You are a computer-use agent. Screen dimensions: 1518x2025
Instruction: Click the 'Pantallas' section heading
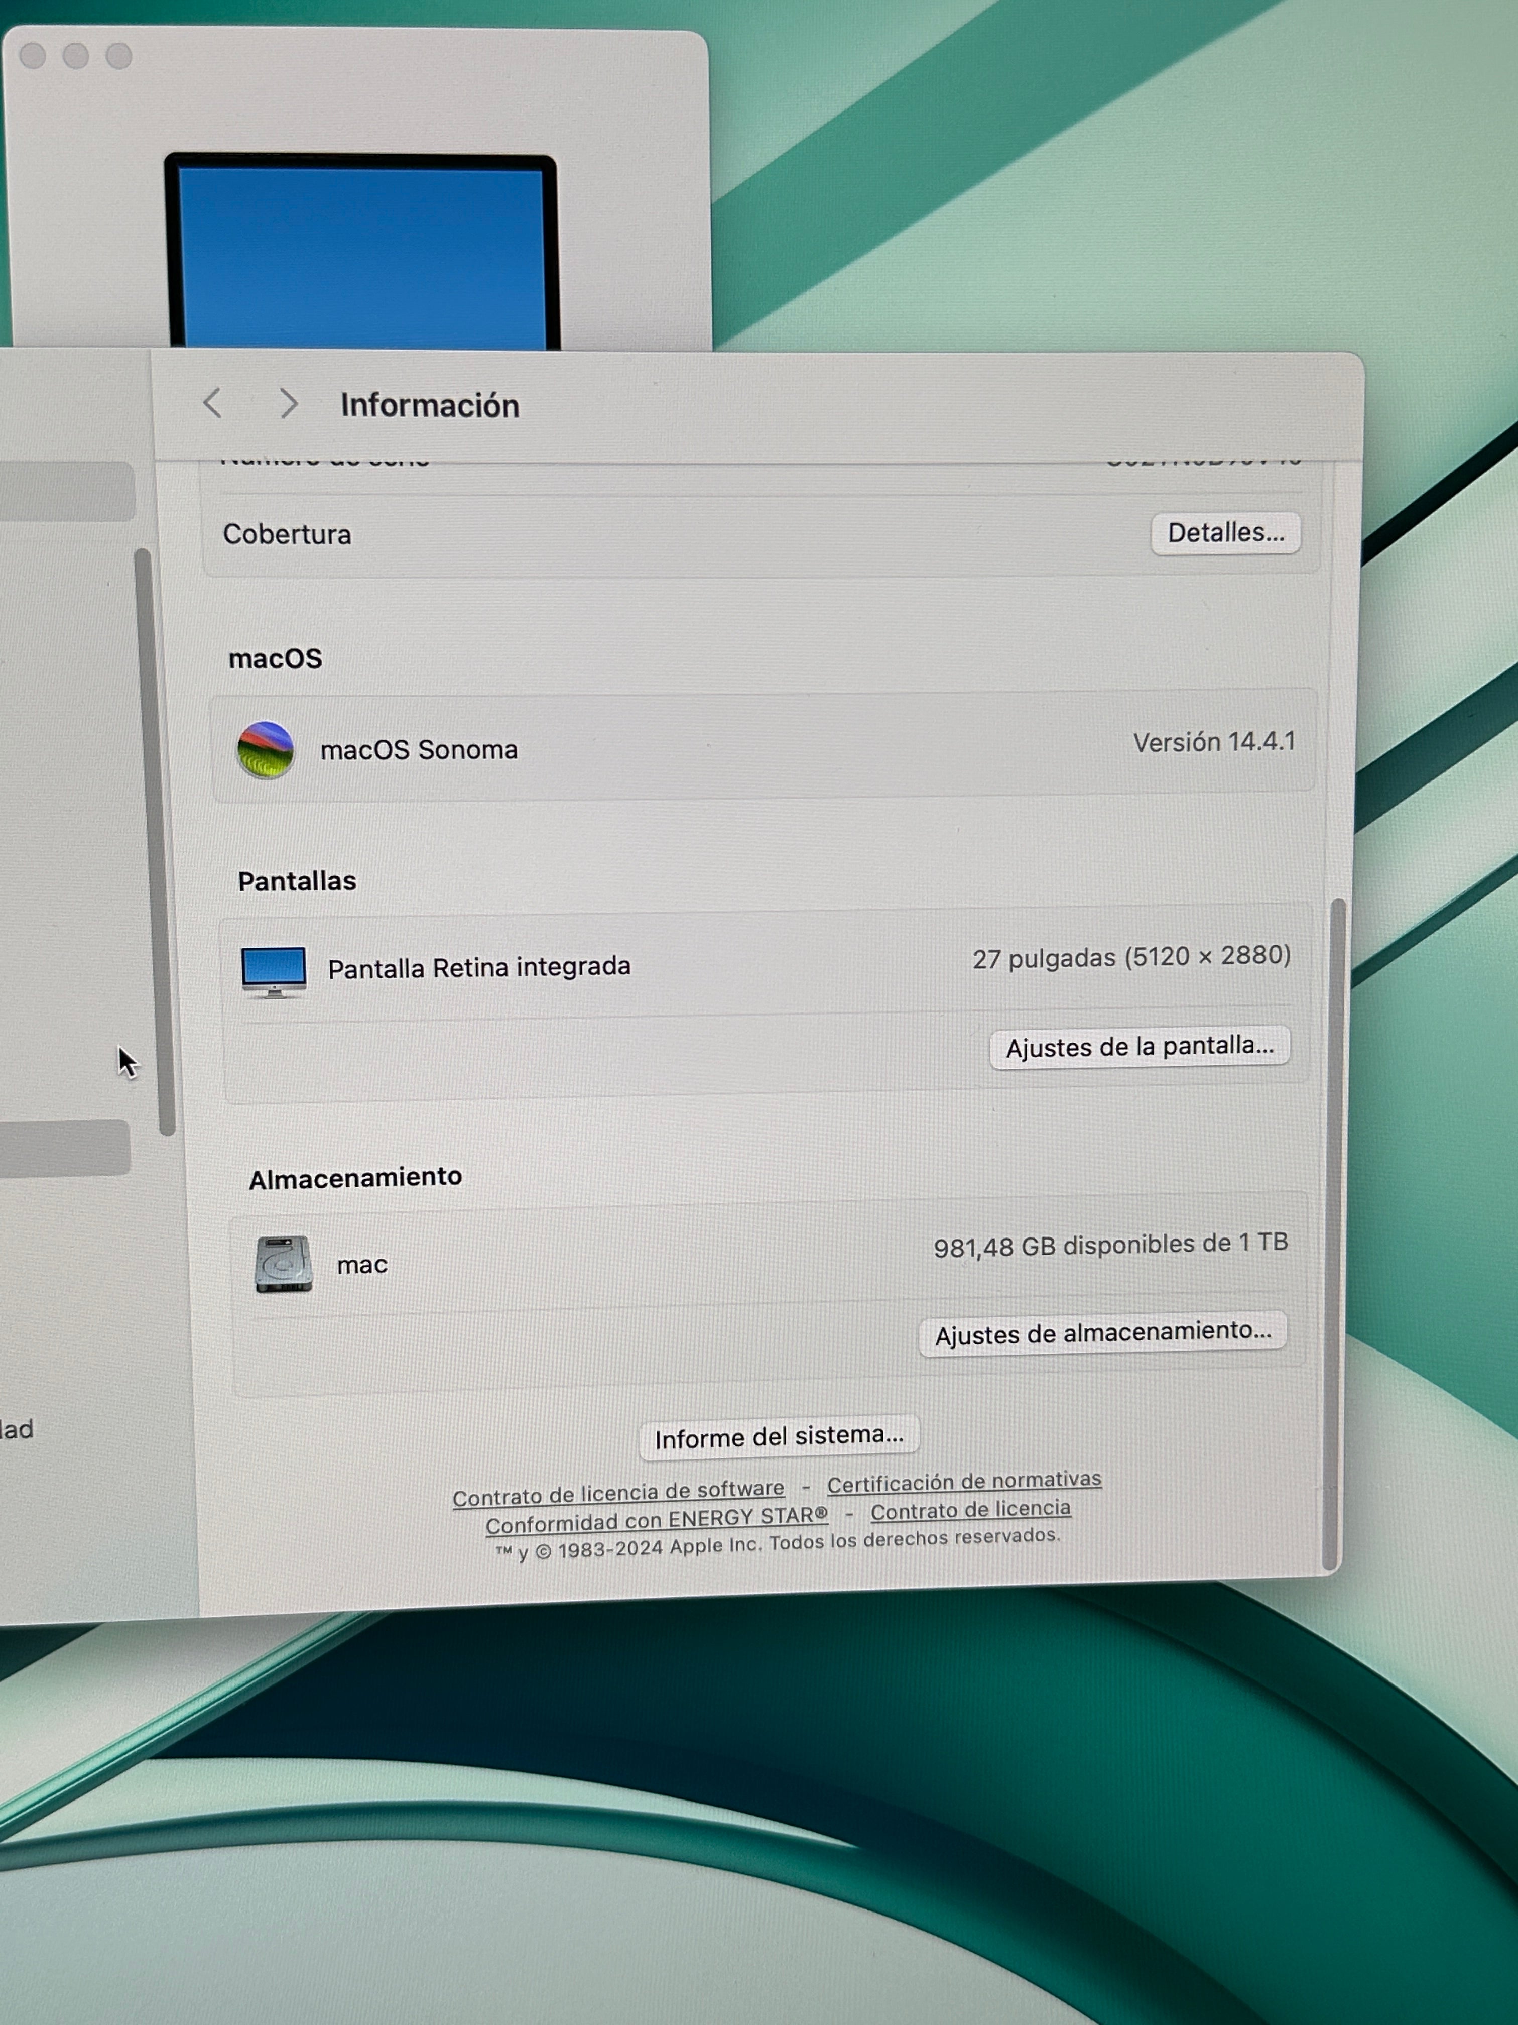coord(297,881)
